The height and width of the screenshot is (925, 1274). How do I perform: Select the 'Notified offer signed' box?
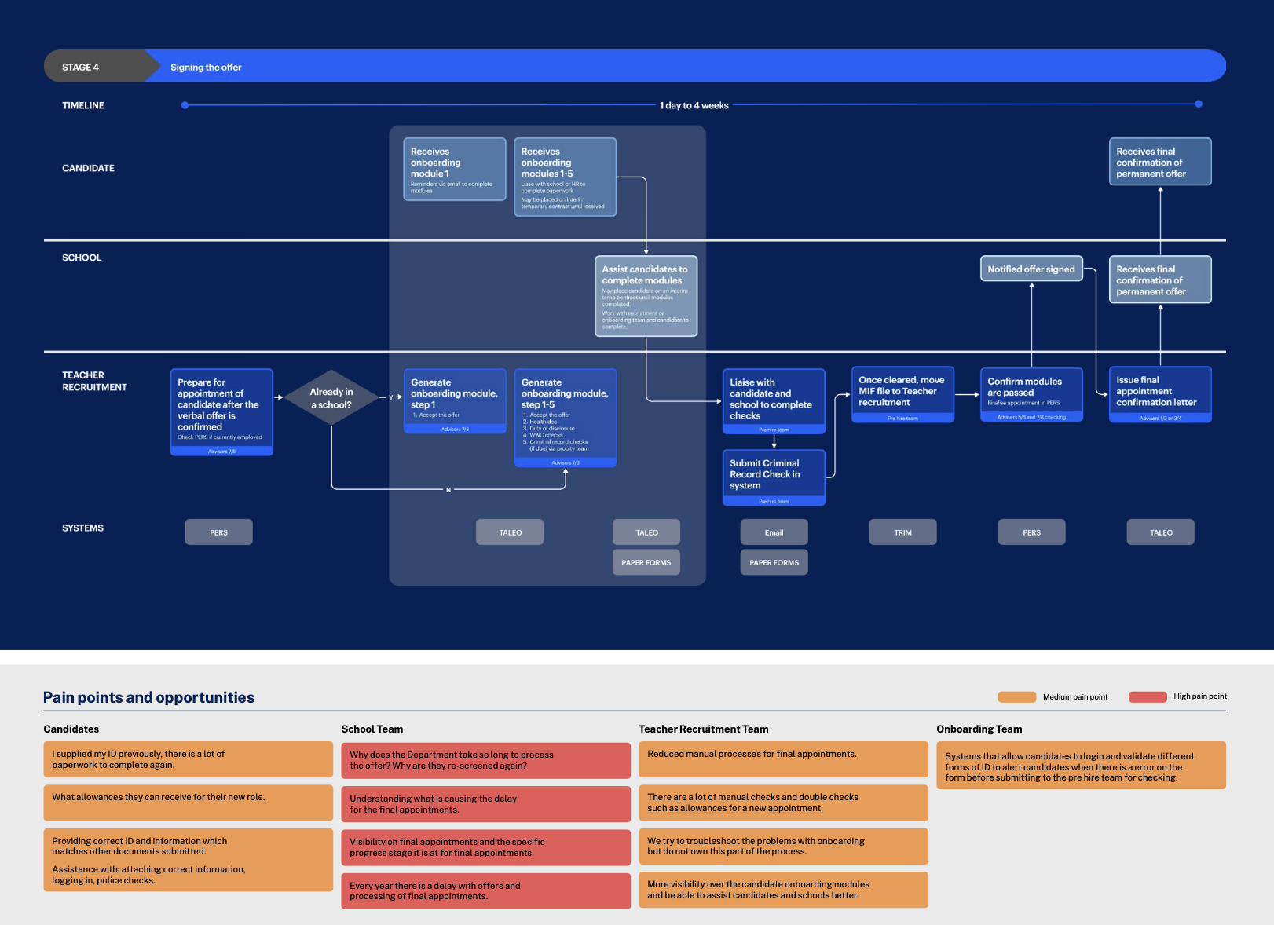[1031, 269]
